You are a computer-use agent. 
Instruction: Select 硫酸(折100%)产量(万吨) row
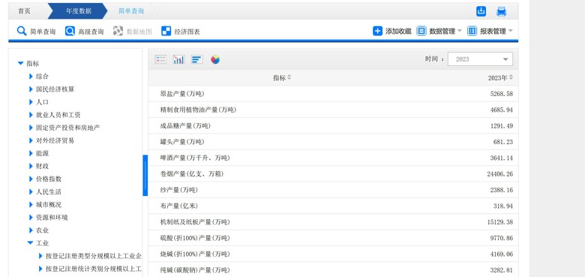[x=333, y=238]
